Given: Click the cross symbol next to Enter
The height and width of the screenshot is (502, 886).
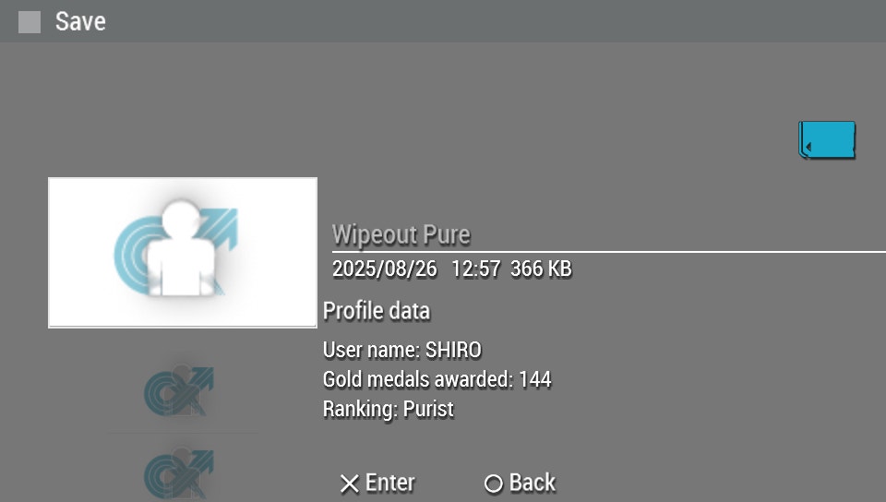Looking at the screenshot, I should pos(350,484).
